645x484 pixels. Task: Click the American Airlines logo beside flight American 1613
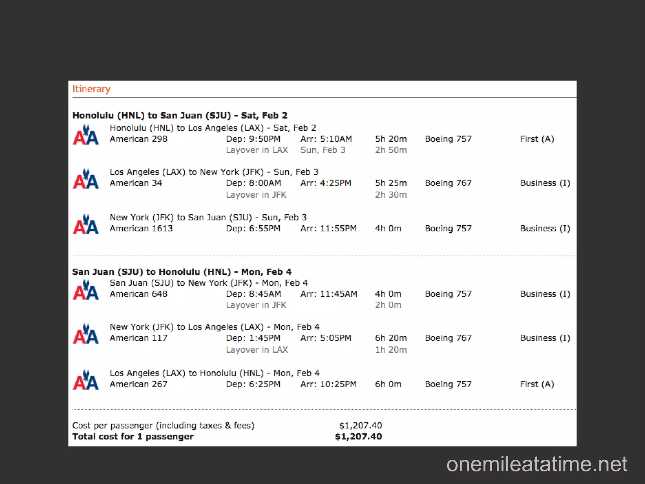pyautogui.click(x=86, y=224)
